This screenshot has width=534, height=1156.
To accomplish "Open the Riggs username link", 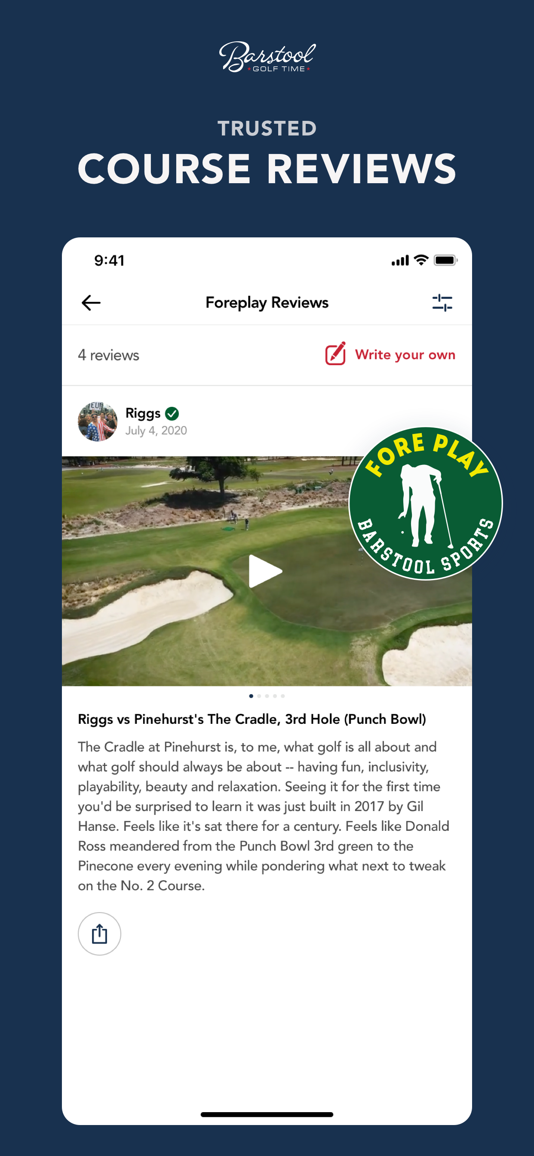I will [x=143, y=413].
